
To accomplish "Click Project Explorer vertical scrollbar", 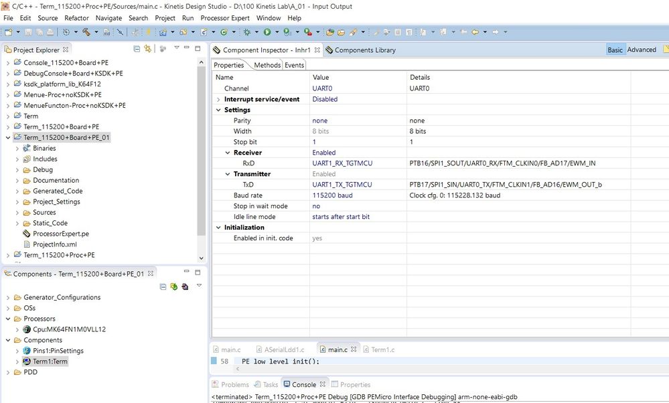I will click(x=202, y=151).
